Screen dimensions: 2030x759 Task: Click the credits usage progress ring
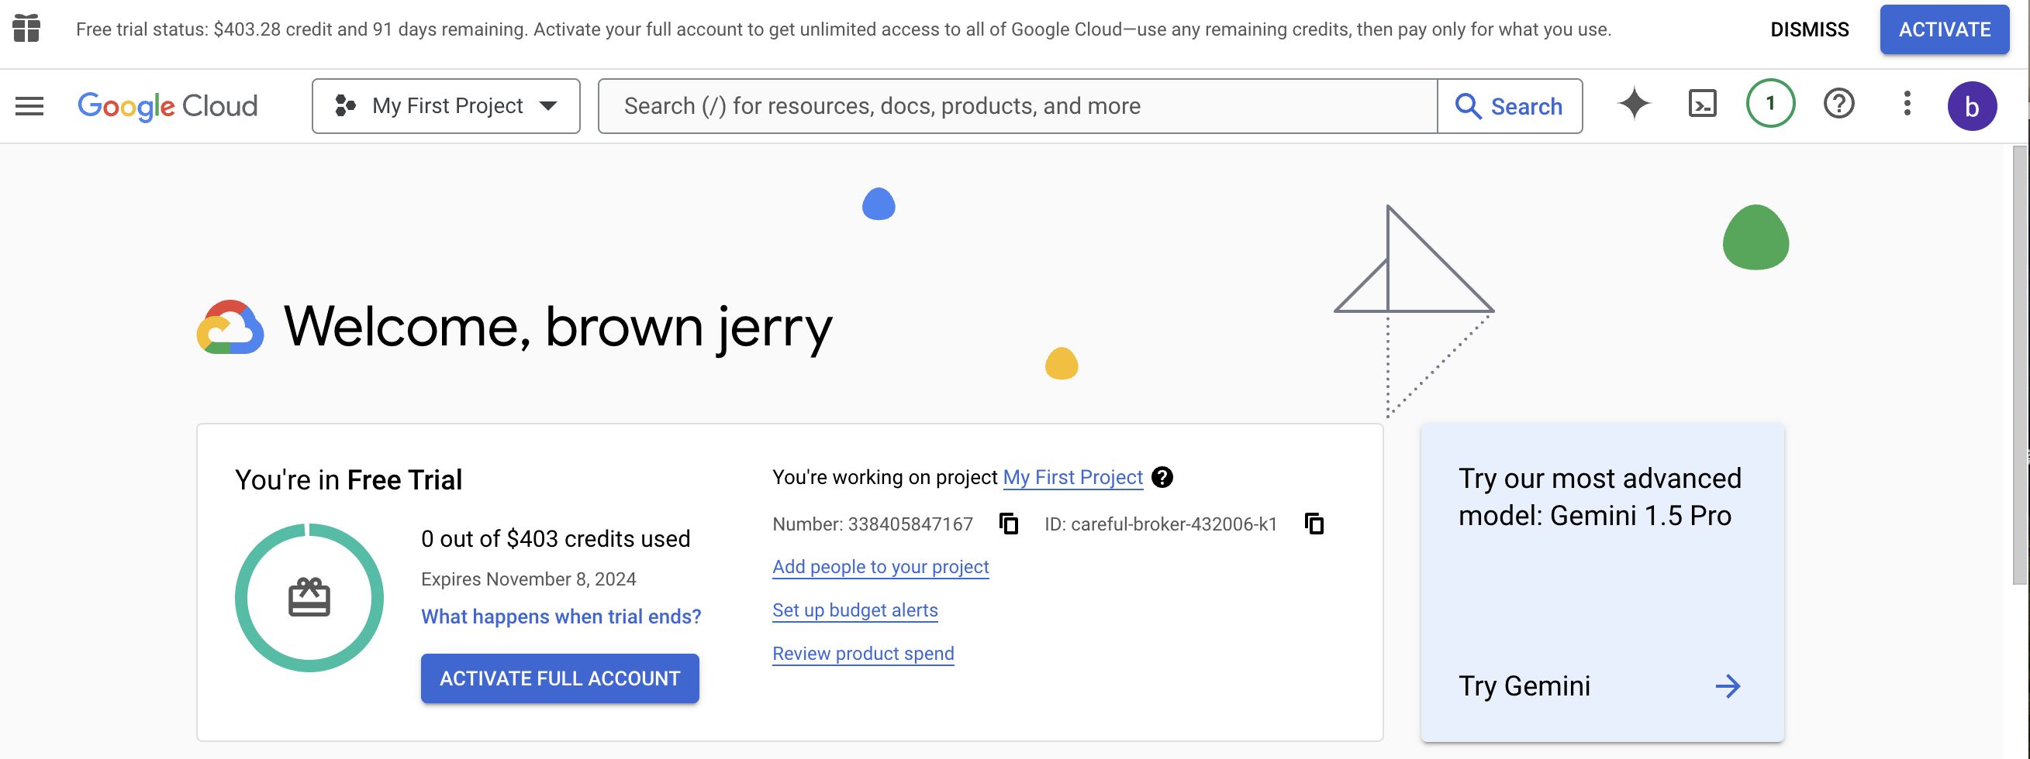(x=309, y=598)
